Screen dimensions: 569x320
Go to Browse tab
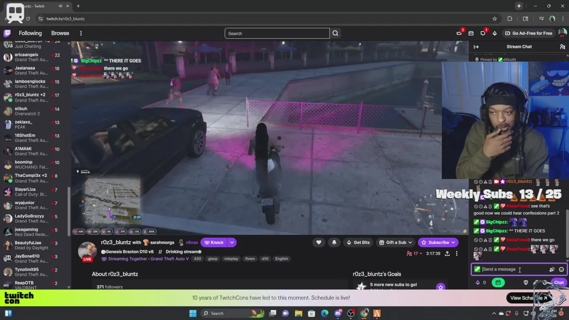[x=60, y=33]
